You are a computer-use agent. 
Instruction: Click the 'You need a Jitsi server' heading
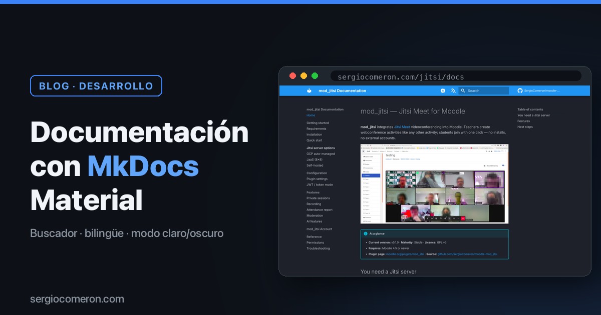[x=388, y=271]
